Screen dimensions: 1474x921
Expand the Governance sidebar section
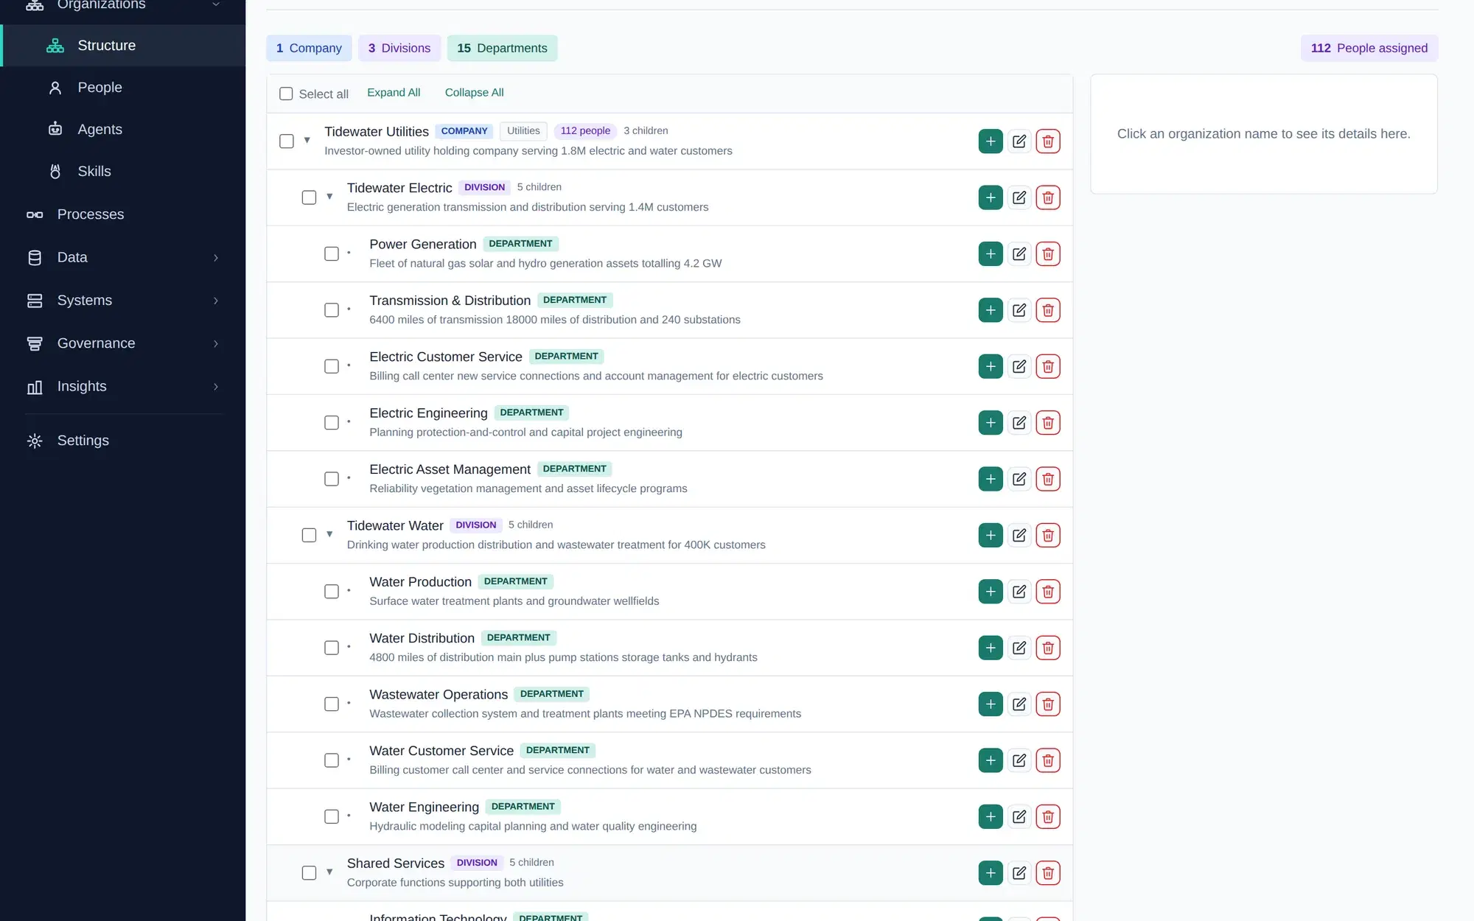(x=122, y=343)
